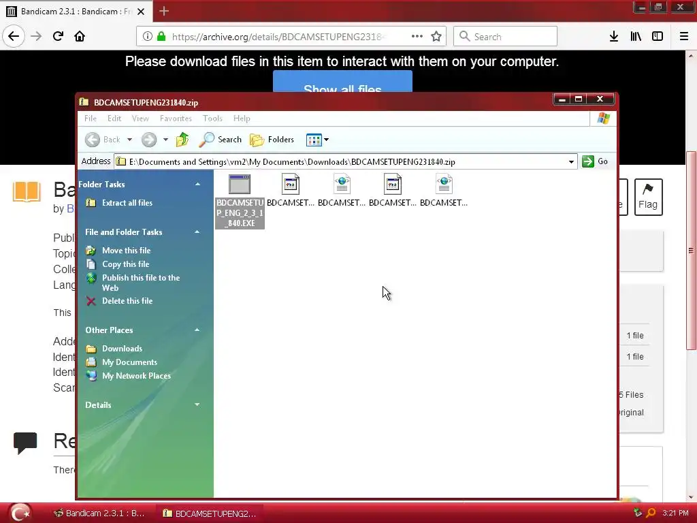Click the Forward arrow in Explorer toolbar

pyautogui.click(x=149, y=140)
